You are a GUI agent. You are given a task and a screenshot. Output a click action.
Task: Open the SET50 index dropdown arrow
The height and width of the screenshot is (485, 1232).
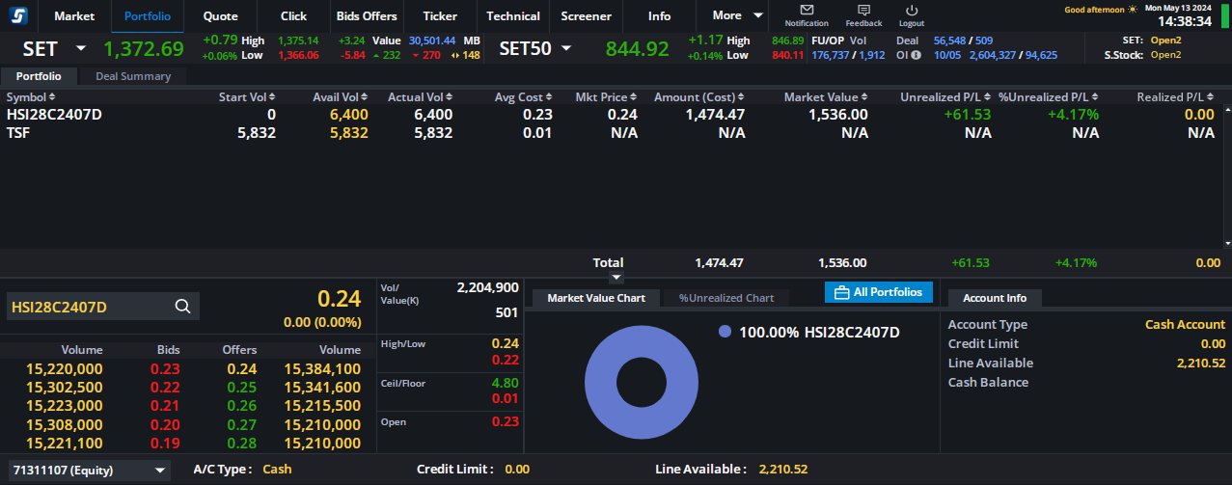point(566,48)
